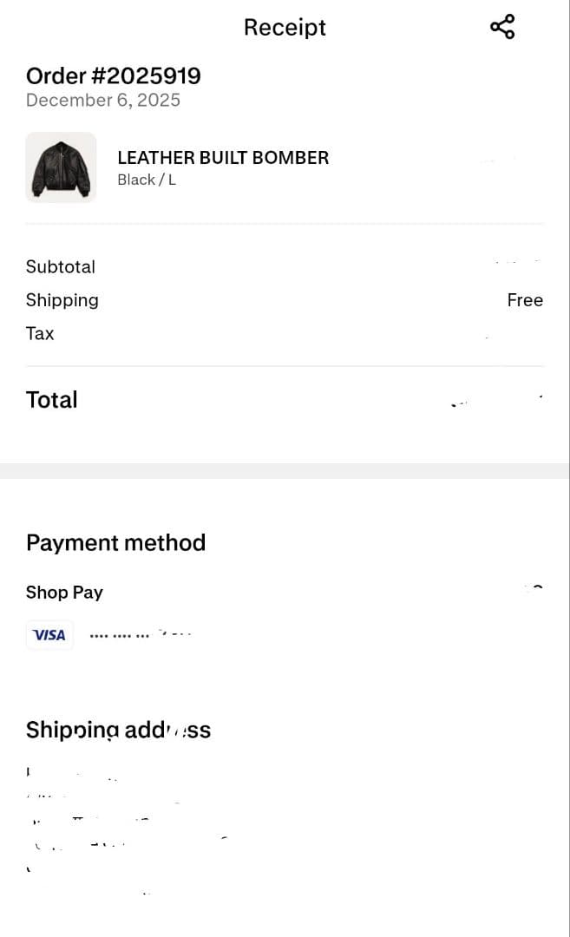The width and height of the screenshot is (570, 937).
Task: Select the Tax row label
Action: [40, 334]
